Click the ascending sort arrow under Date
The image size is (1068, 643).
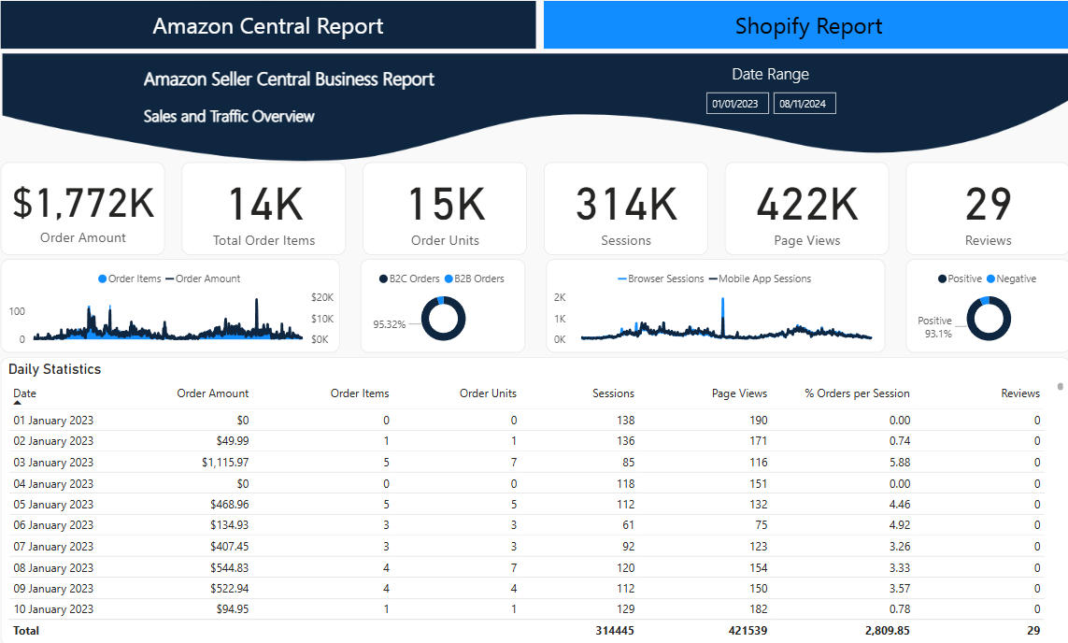click(17, 401)
